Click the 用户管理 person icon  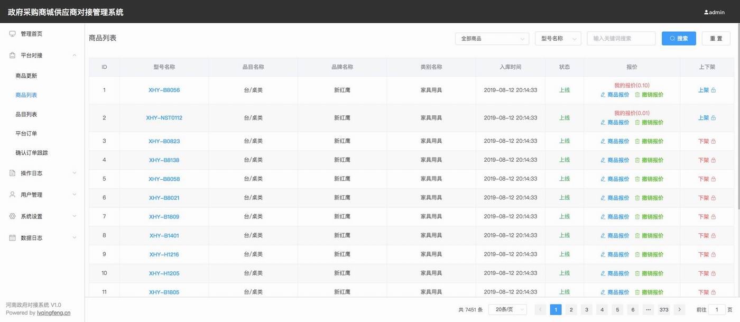point(13,195)
